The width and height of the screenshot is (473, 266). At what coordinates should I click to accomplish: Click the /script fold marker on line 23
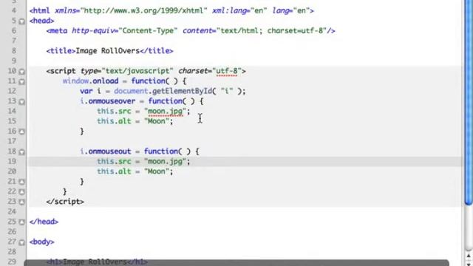click(21, 202)
